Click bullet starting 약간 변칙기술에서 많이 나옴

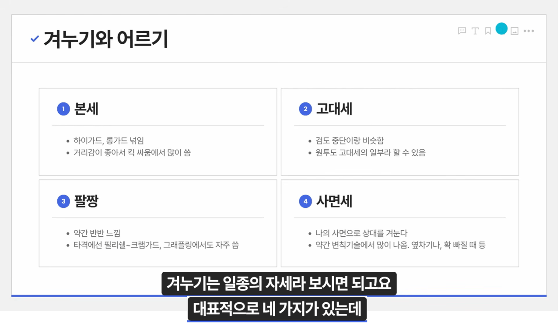(x=400, y=245)
